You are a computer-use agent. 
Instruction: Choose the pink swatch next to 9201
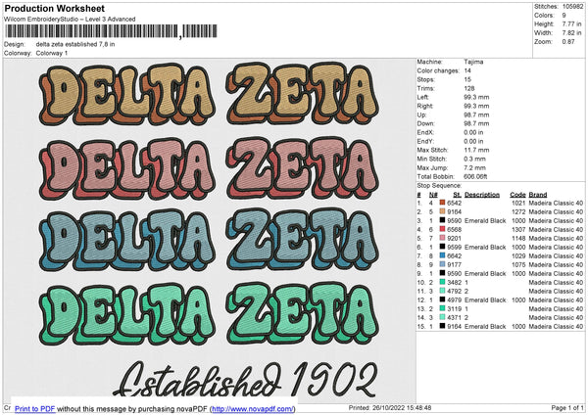click(x=443, y=238)
